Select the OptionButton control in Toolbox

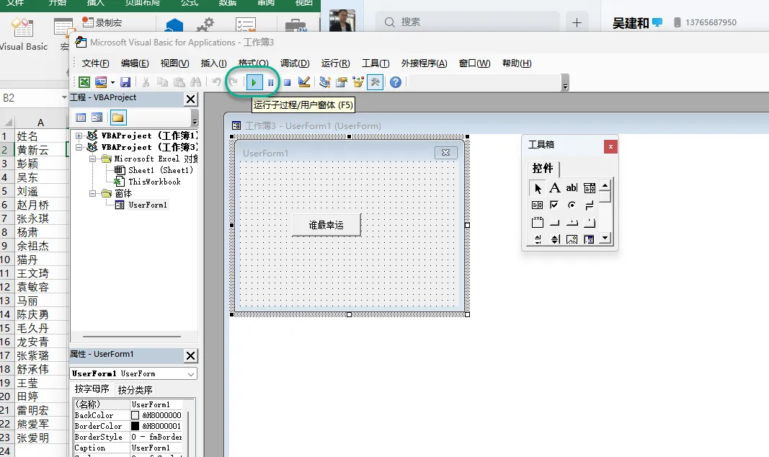[x=572, y=205]
